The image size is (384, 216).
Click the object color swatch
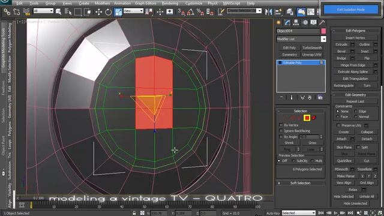pyautogui.click(x=323, y=31)
